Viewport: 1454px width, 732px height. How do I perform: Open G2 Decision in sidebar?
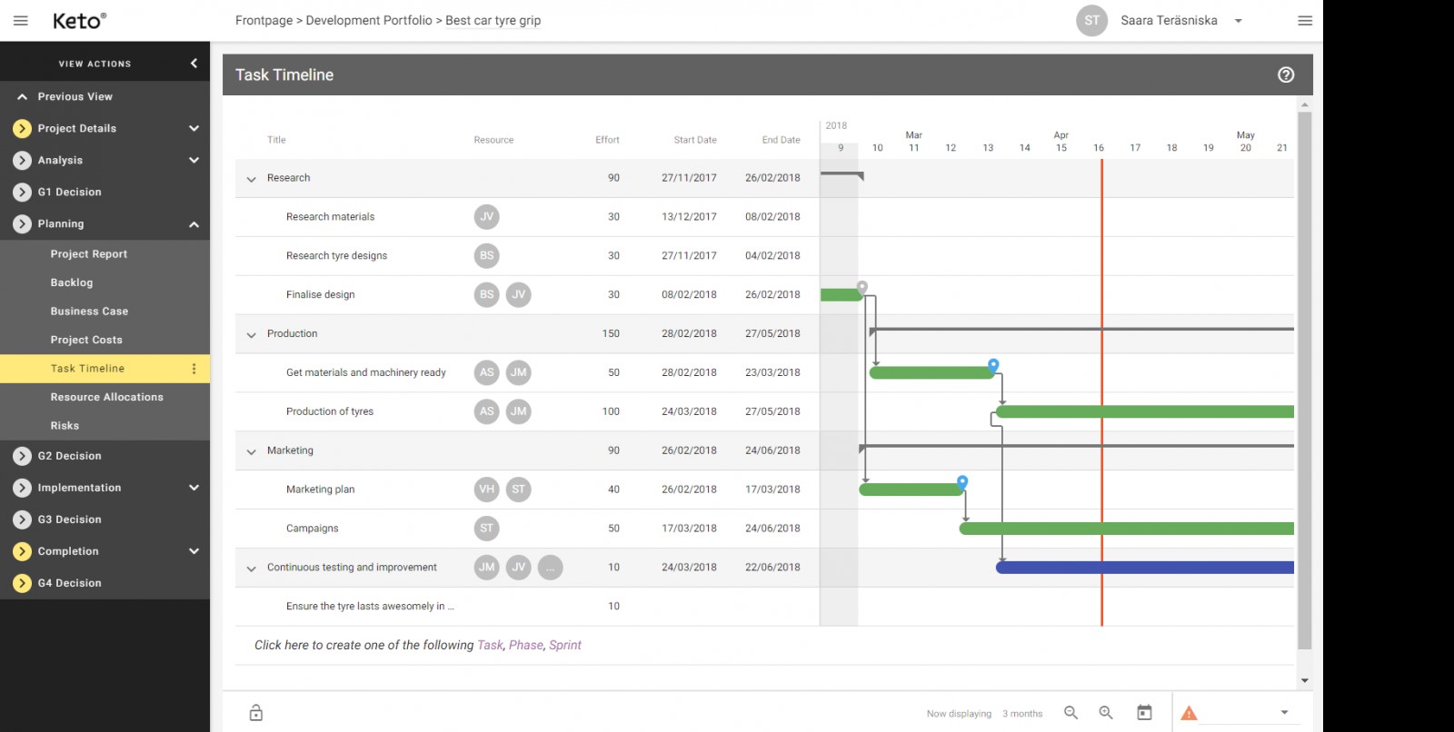point(69,456)
